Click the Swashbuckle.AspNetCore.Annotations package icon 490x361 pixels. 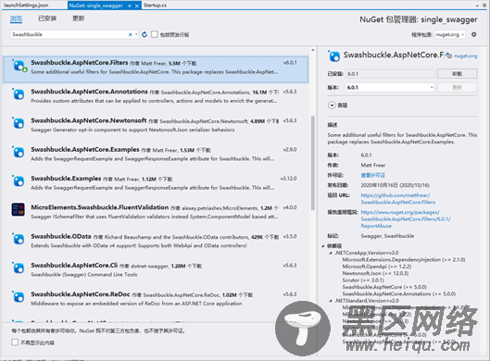[x=19, y=94]
